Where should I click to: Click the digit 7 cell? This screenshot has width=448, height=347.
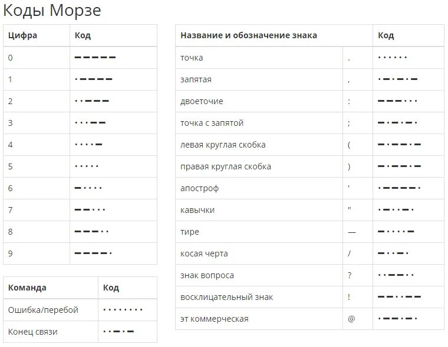coord(11,210)
